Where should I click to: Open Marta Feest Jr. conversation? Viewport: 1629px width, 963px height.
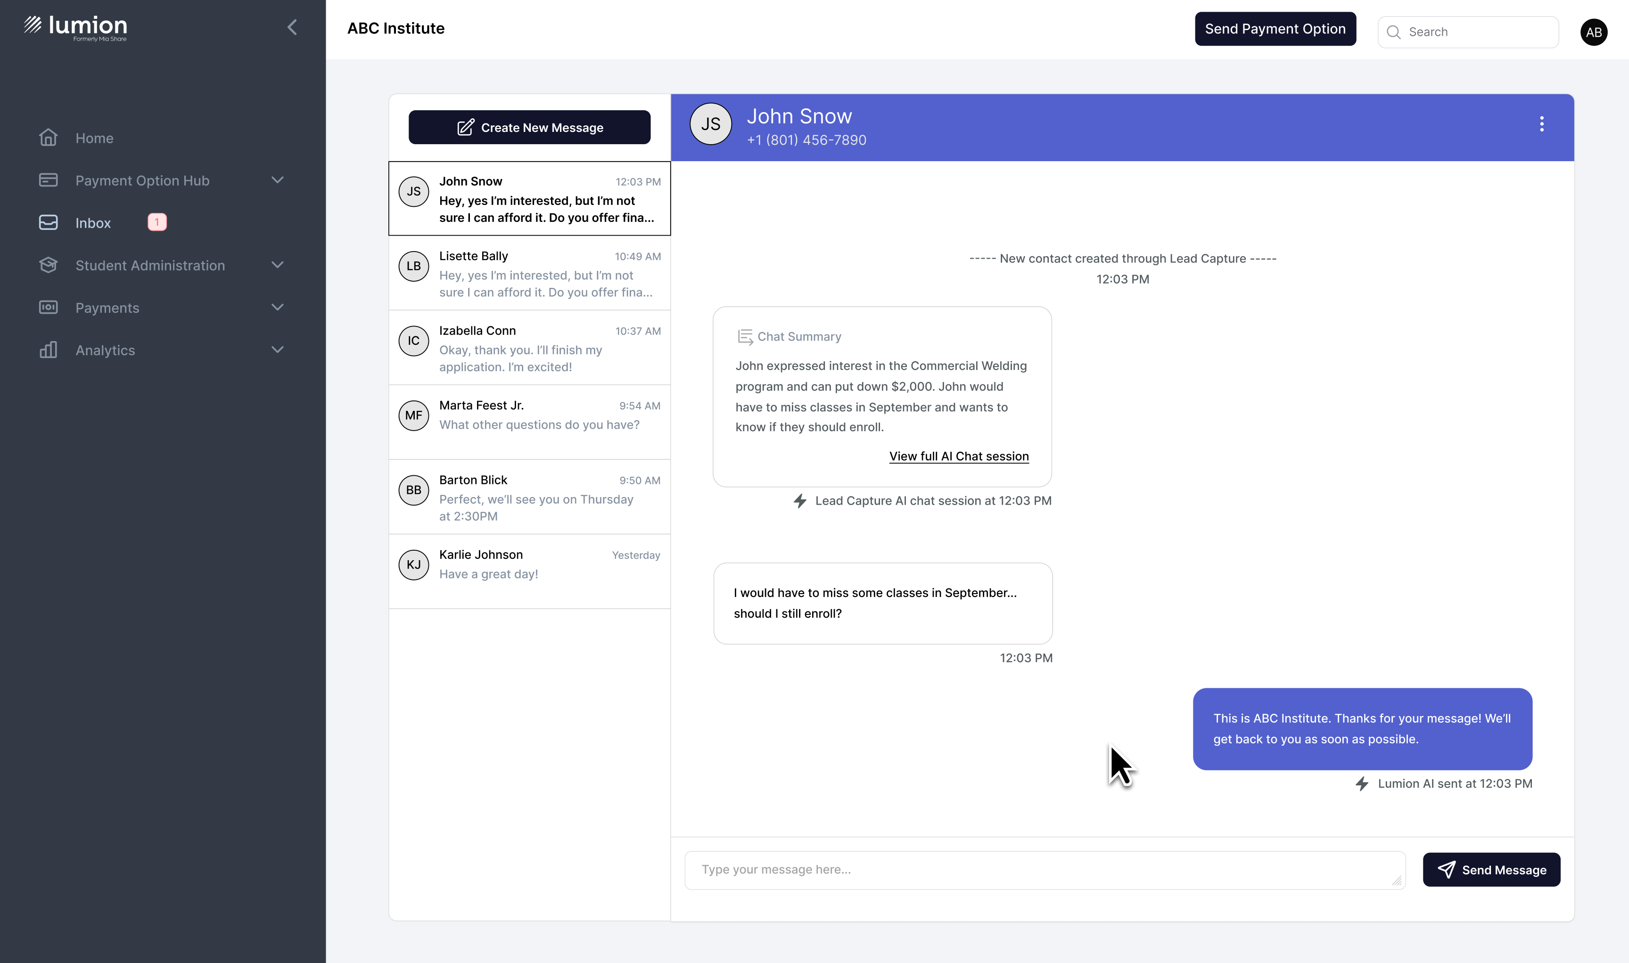pos(529,422)
